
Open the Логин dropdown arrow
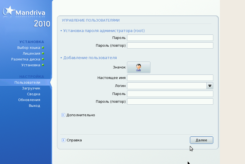pyautogui.click(x=210, y=86)
